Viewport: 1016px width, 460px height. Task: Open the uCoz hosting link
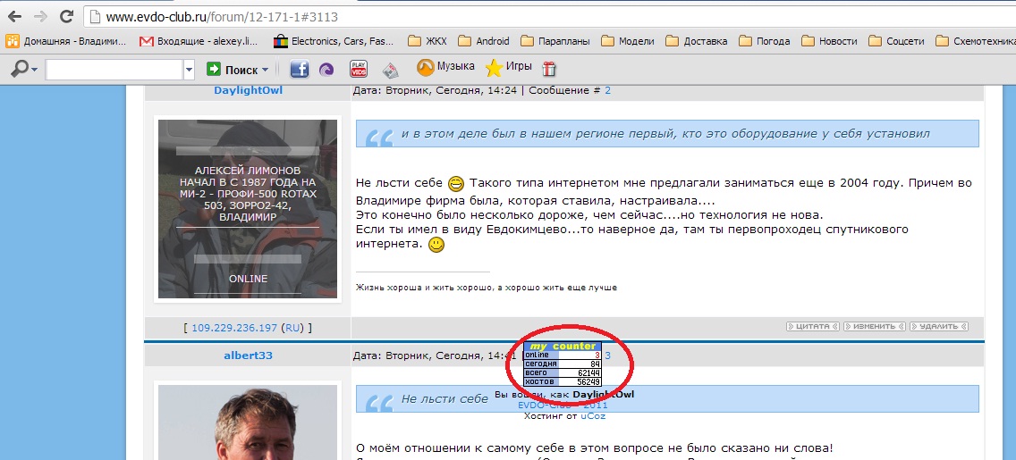(594, 416)
